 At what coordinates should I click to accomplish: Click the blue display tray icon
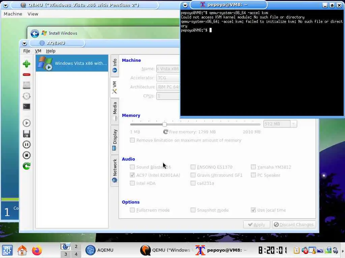(x=320, y=250)
